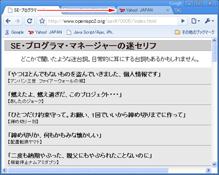
Task: Go back with the back arrow button
Action: pos(8,21)
